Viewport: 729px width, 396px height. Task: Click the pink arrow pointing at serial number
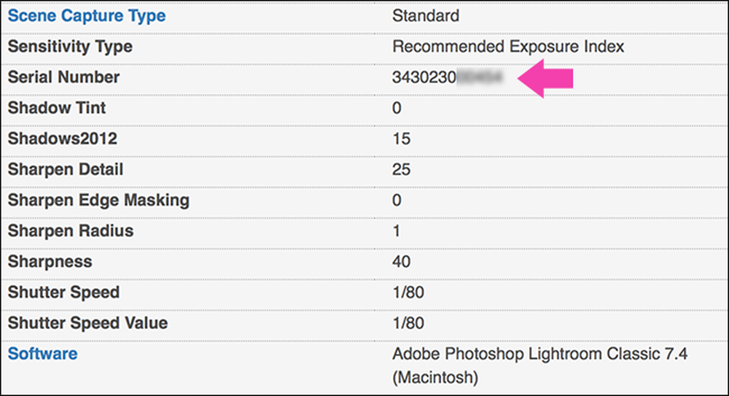coord(545,78)
